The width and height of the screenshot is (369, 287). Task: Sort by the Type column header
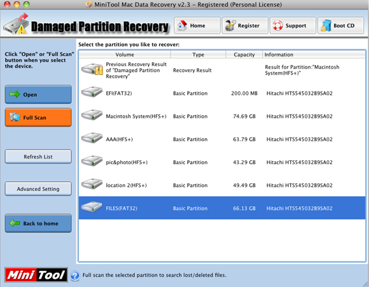coord(198,55)
